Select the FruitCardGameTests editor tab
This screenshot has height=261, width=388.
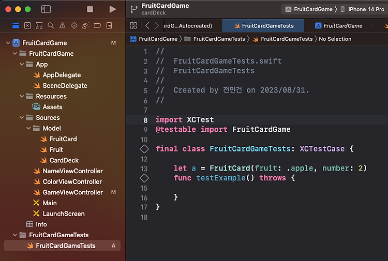click(263, 26)
